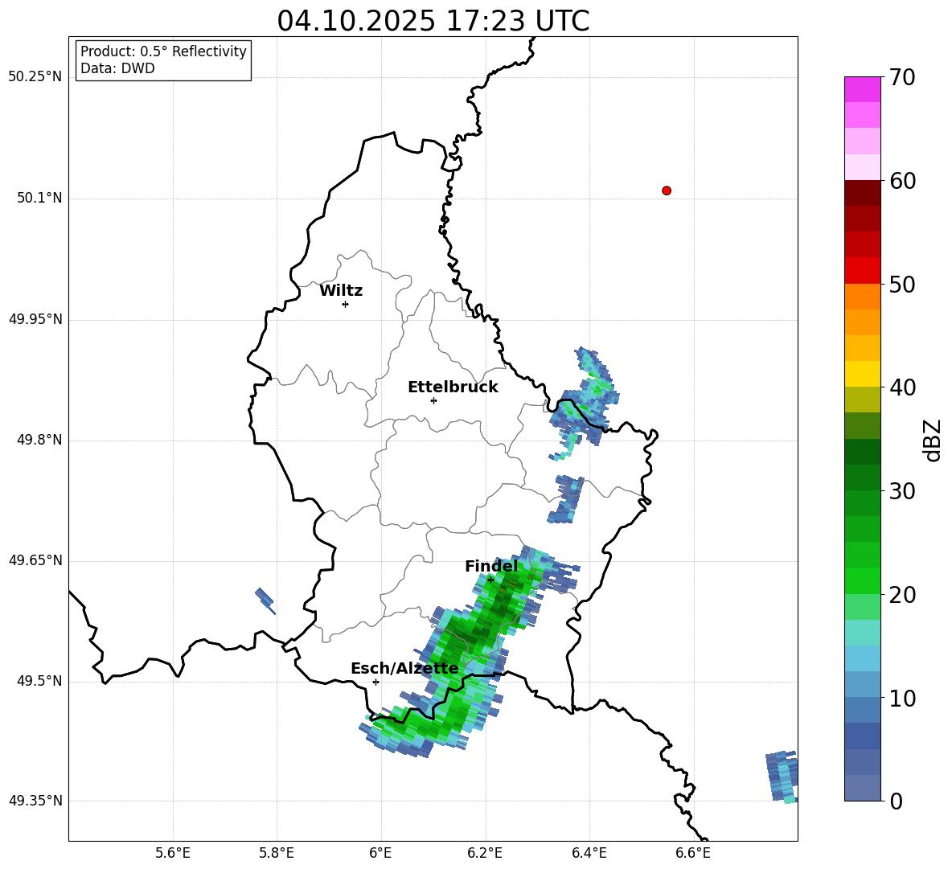952x869 pixels.
Task: Click the latitude label 49.65°N
Action: point(35,560)
